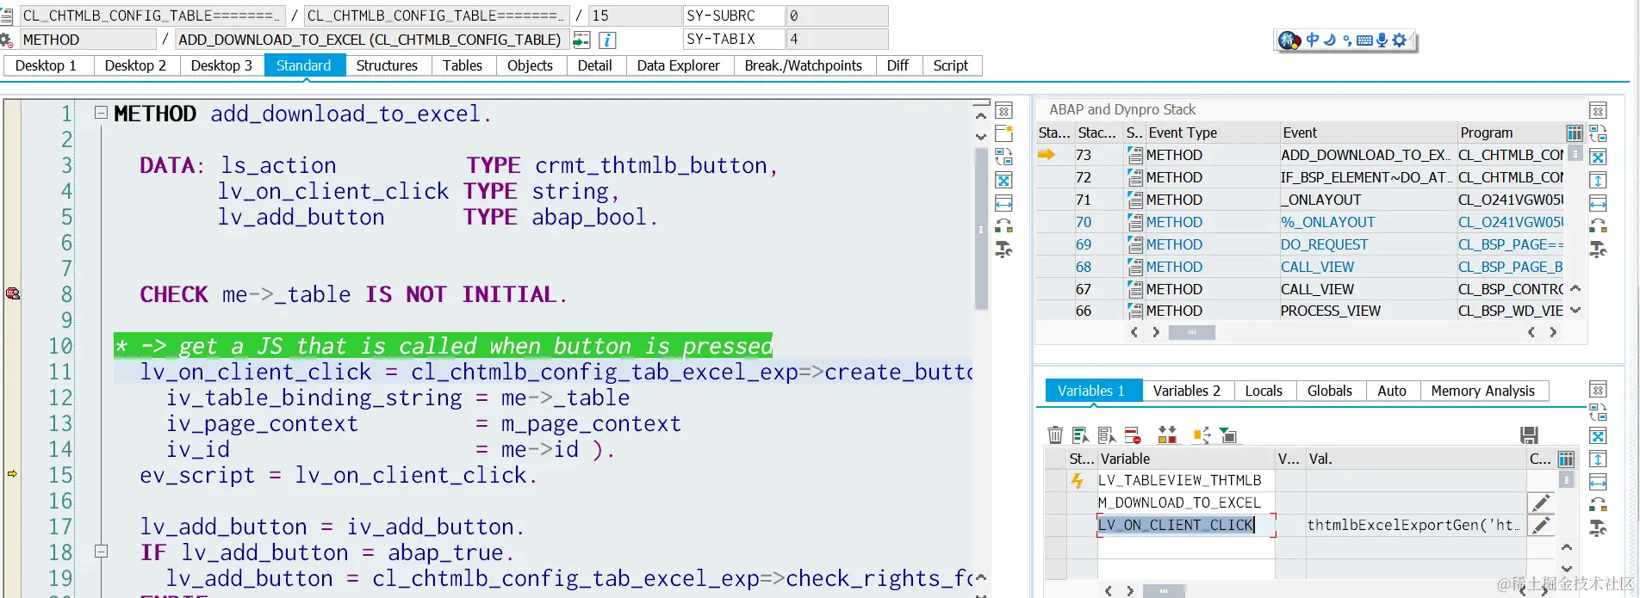The width and height of the screenshot is (1640, 598).
Task: Open column settings of the stack table
Action: pyautogui.click(x=1574, y=133)
